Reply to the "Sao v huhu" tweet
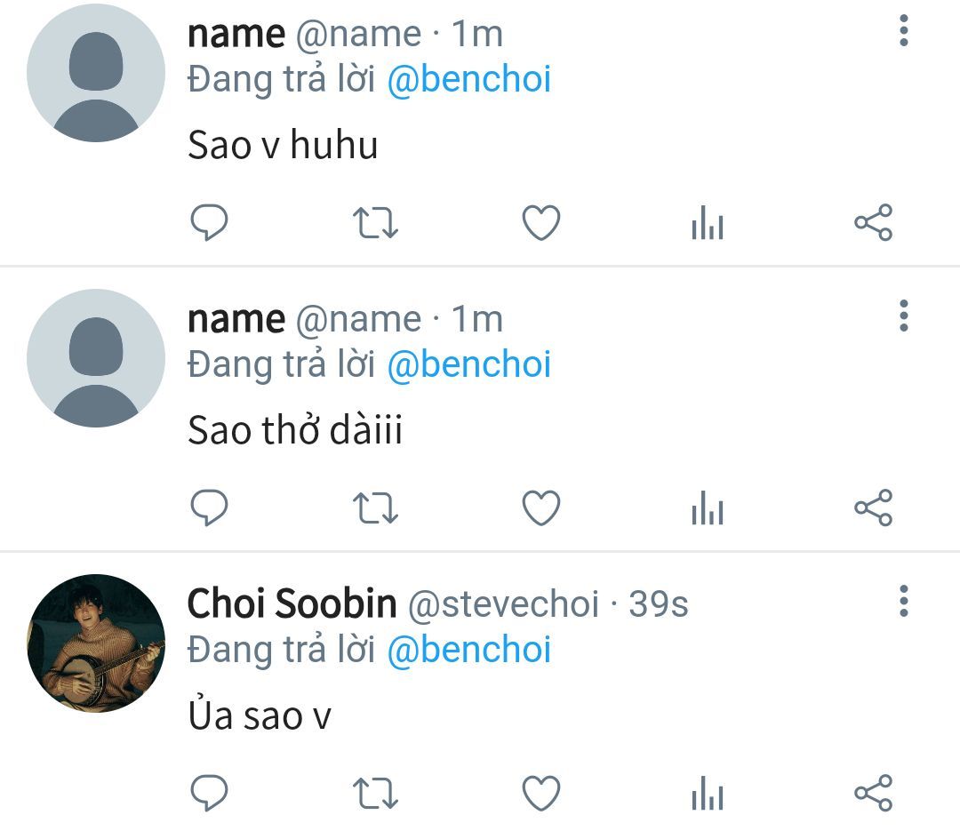 [x=210, y=223]
